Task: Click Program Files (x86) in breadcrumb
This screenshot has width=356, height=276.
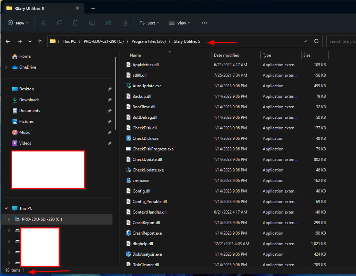Action: coord(149,41)
